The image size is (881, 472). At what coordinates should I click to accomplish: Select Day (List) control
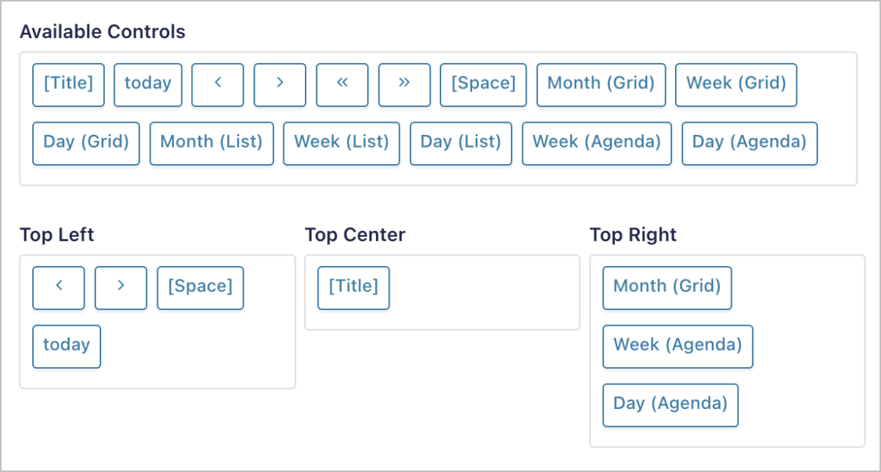[461, 143]
